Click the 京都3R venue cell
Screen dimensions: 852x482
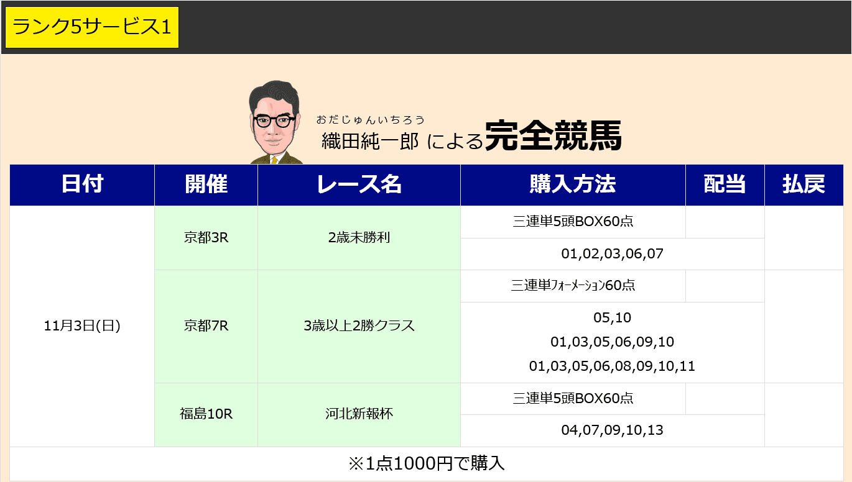[x=206, y=238]
